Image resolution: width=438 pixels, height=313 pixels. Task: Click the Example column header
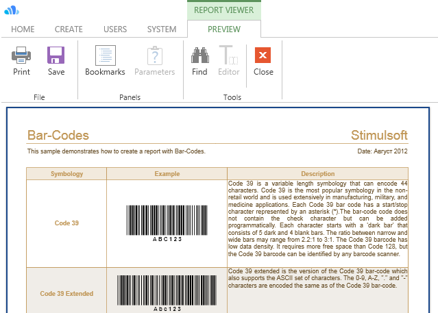(167, 174)
